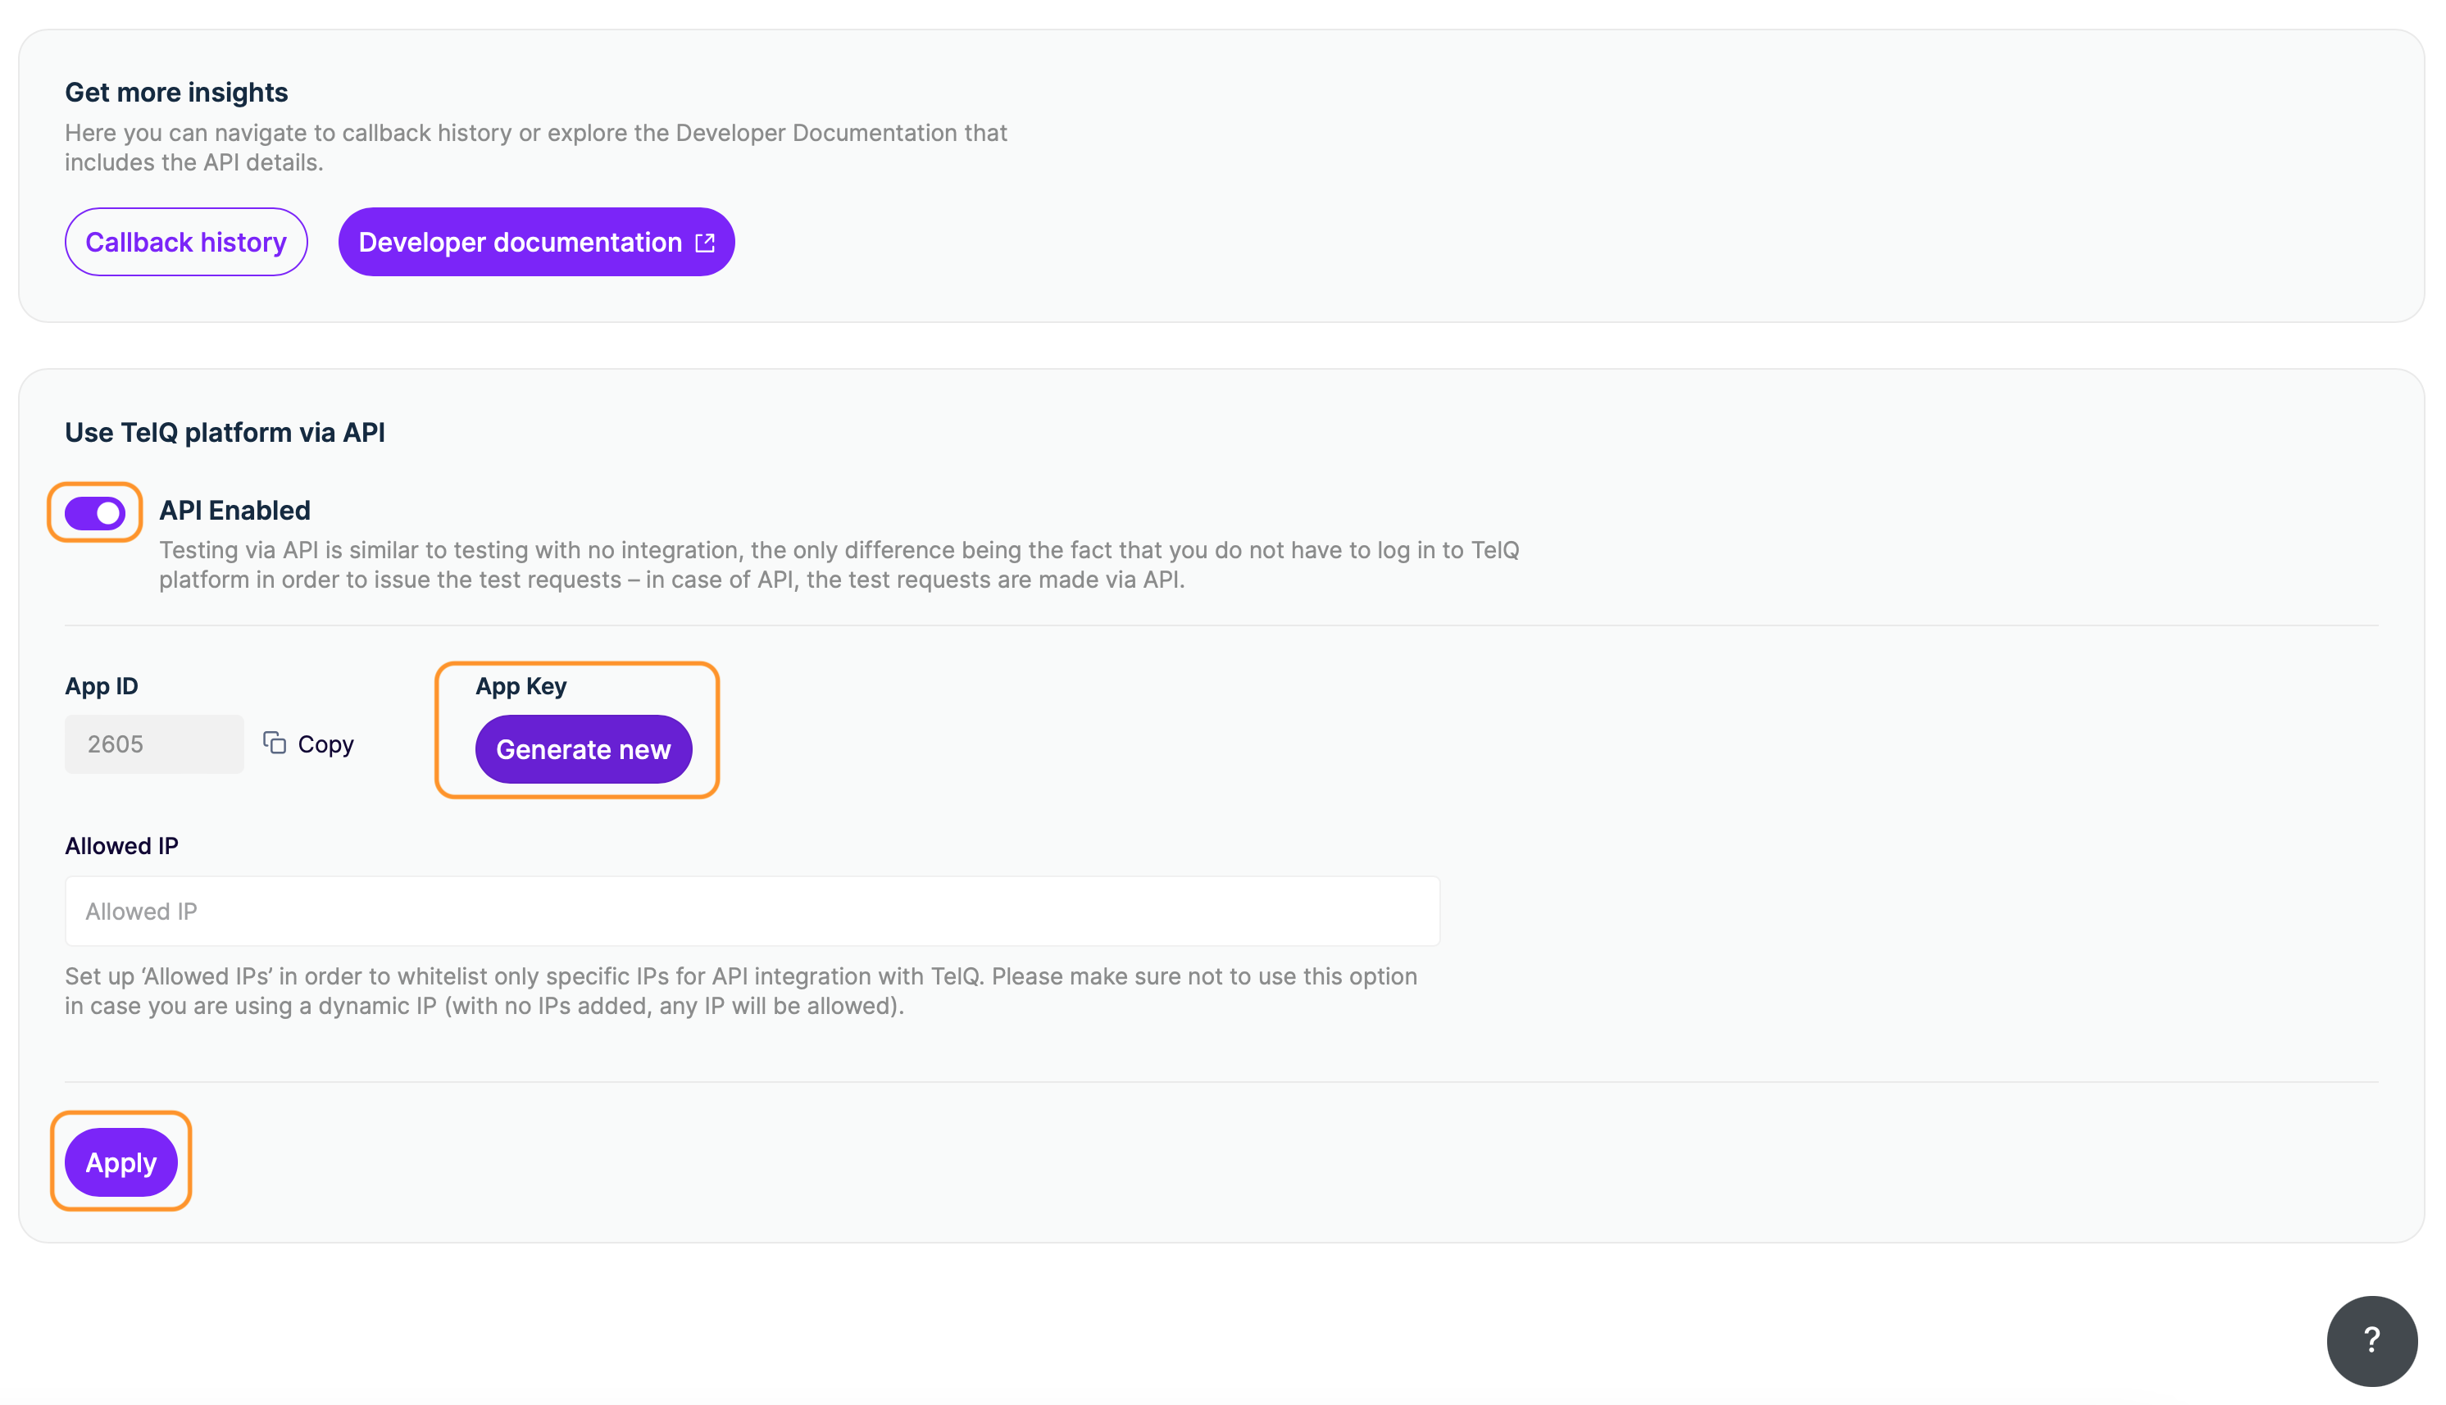2446x1405 pixels.
Task: Click the Testing via API description text
Action: [839, 565]
